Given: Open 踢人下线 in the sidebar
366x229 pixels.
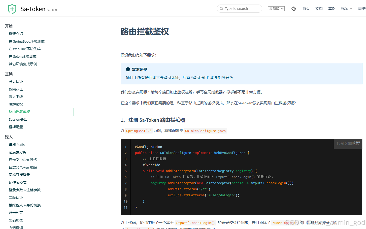Looking at the screenshot, I should pyautogui.click(x=16, y=97).
